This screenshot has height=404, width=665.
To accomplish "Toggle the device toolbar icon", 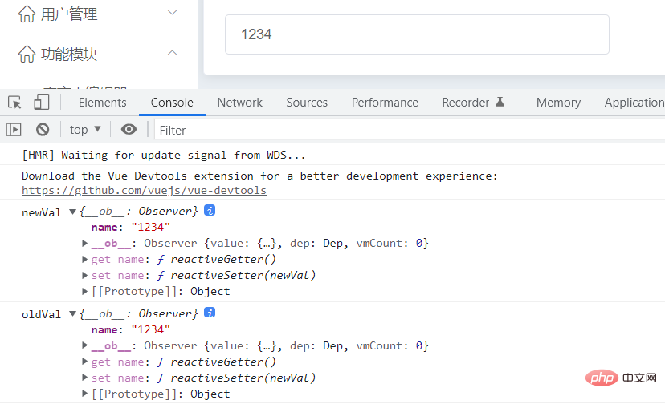I will 41,103.
